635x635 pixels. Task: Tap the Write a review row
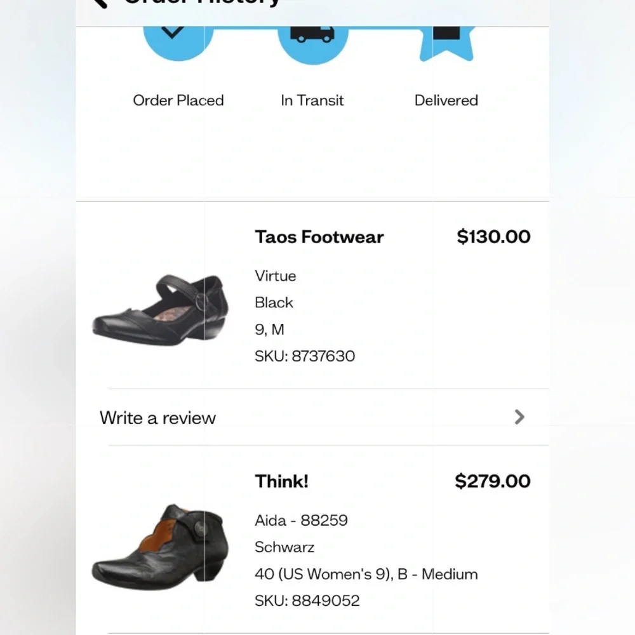312,417
